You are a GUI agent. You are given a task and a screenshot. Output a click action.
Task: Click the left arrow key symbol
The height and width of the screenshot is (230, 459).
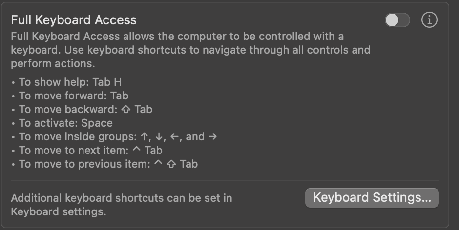[174, 136]
